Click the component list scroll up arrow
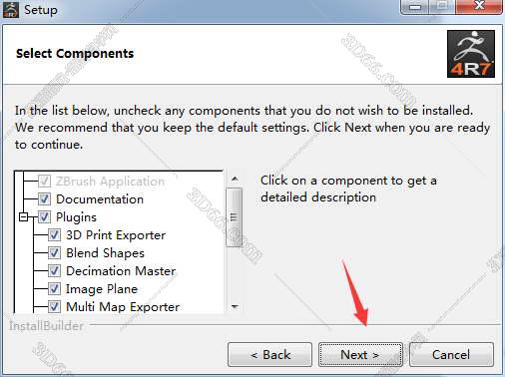The width and height of the screenshot is (505, 377). [235, 180]
